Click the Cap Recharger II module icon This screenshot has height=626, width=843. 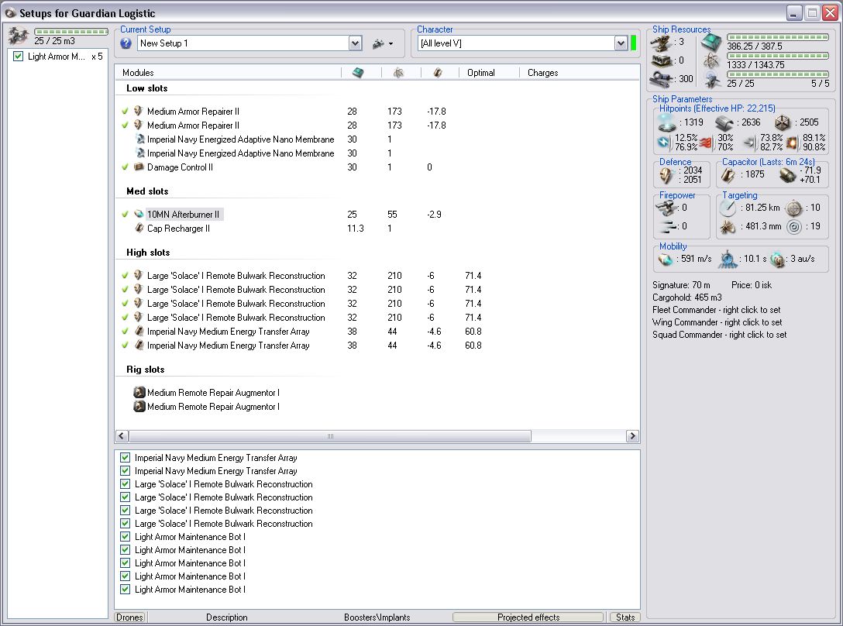(x=139, y=229)
